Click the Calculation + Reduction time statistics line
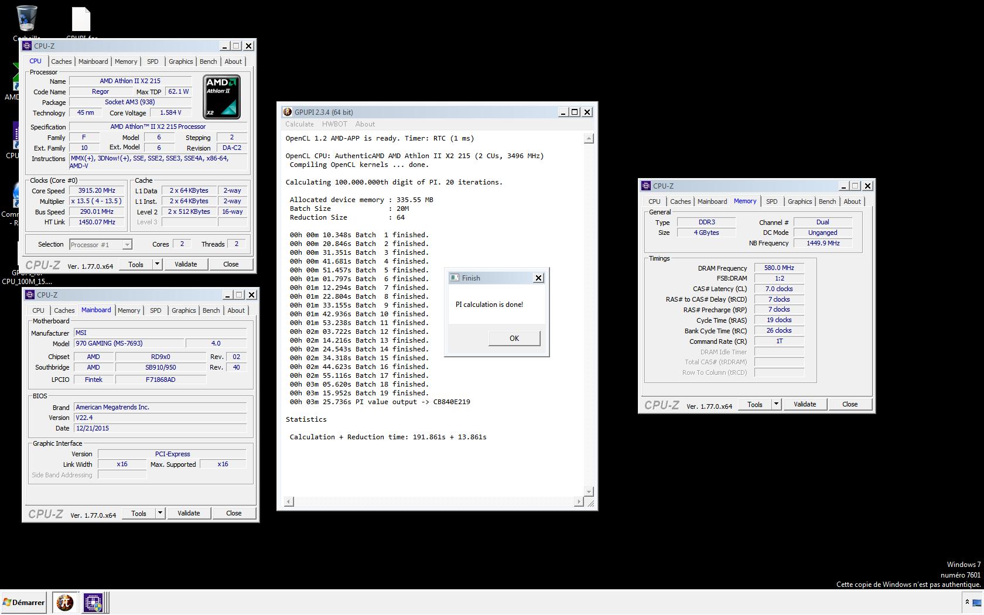984x615 pixels. point(388,437)
